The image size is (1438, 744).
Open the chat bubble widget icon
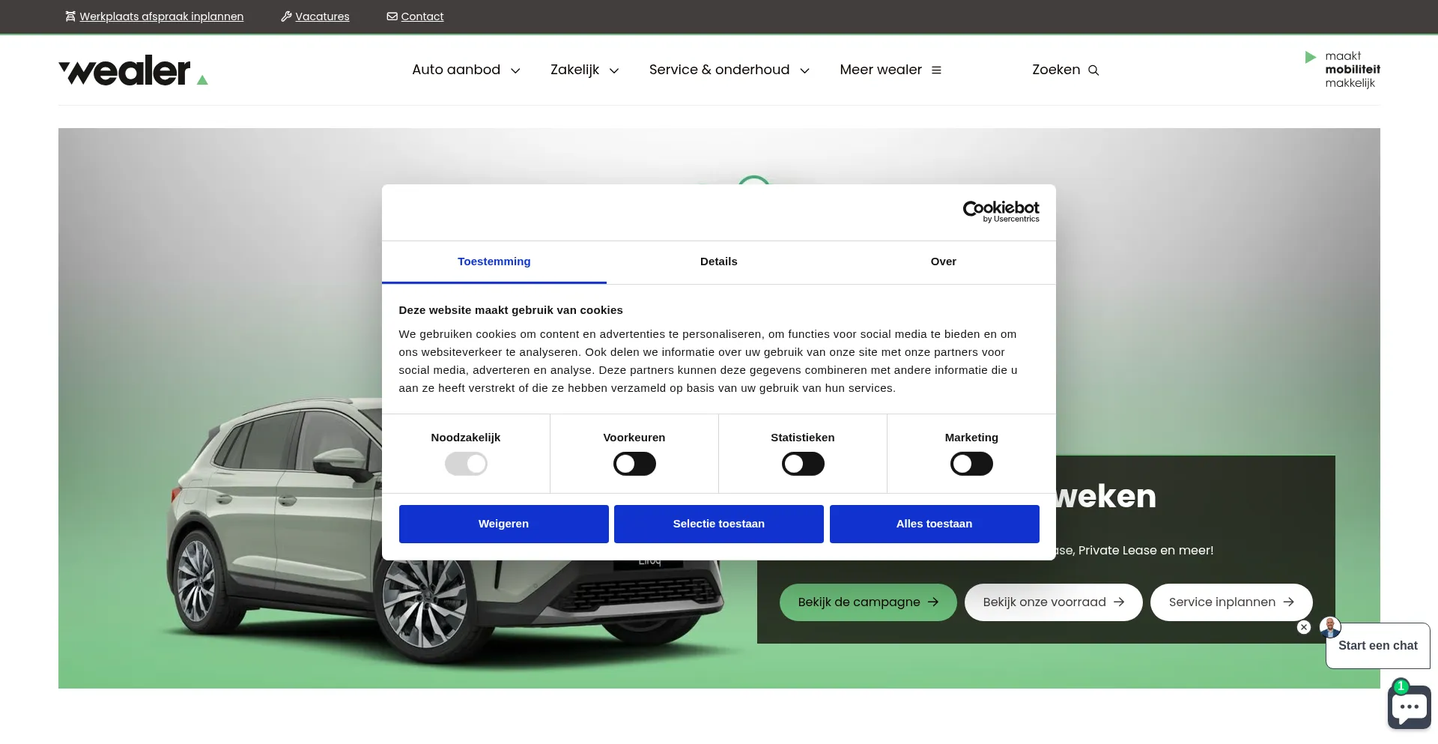click(x=1409, y=706)
